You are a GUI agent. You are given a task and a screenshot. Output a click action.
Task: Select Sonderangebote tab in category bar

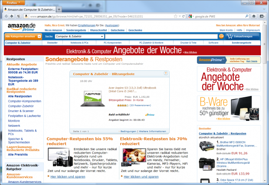(241, 43)
